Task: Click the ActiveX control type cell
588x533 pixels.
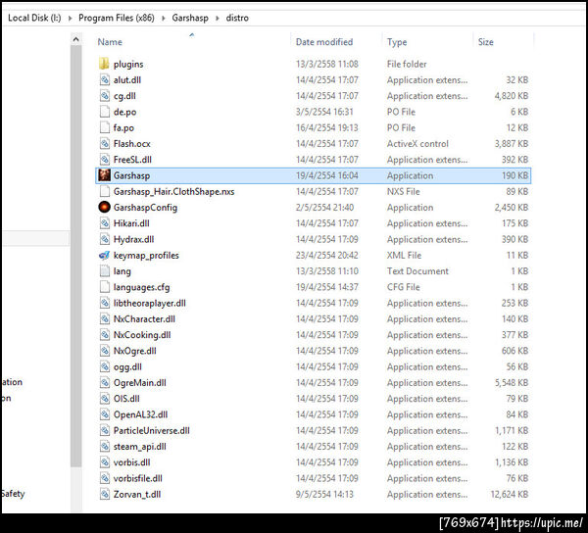Action: click(x=417, y=144)
